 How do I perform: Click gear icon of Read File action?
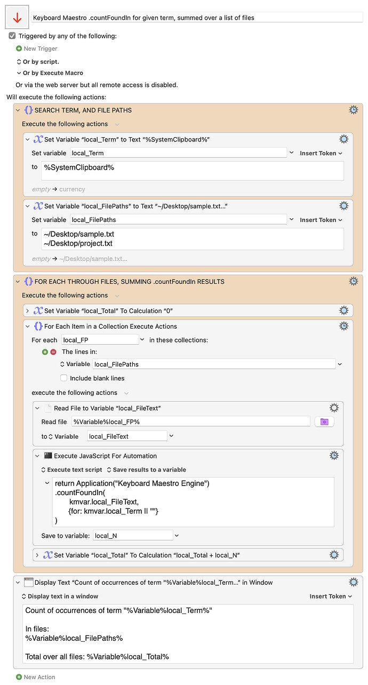click(334, 408)
